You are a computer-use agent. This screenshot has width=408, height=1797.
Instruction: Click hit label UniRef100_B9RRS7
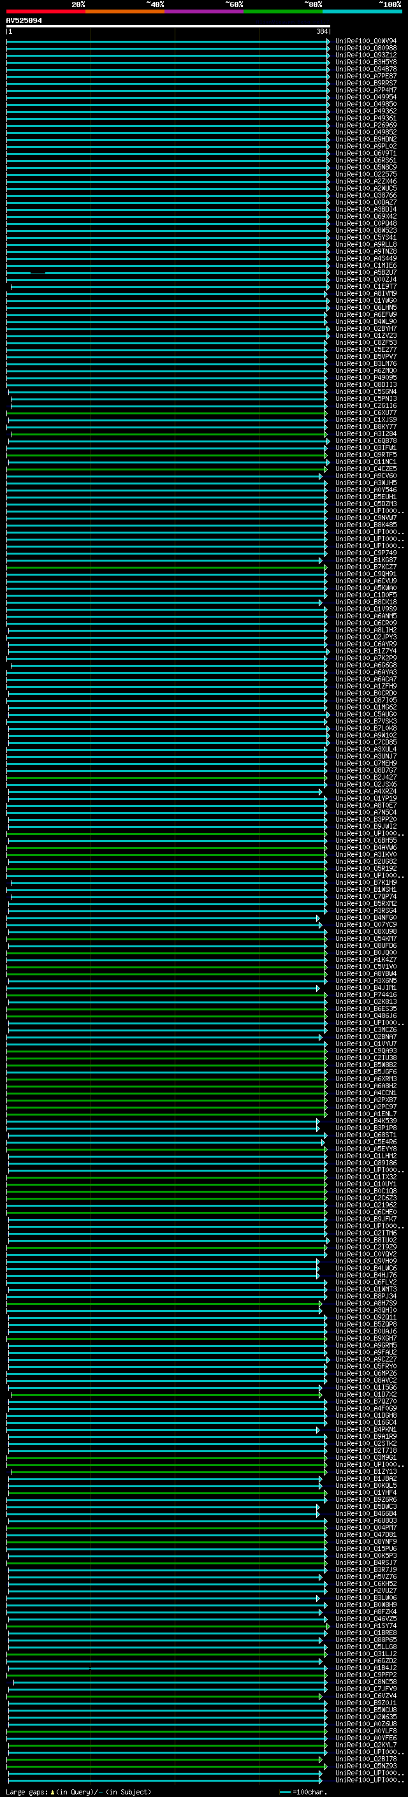(366, 83)
